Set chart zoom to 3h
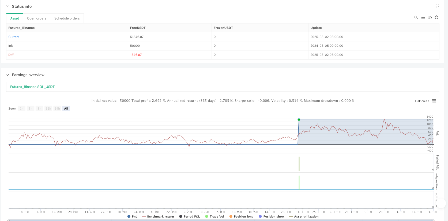The width and height of the screenshot is (448, 221). 31,108
